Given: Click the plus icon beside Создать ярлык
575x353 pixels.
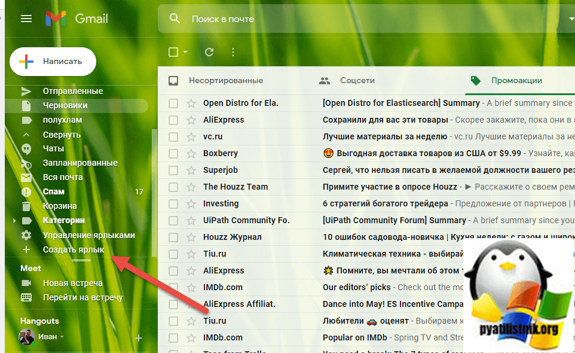Looking at the screenshot, I should 26,249.
